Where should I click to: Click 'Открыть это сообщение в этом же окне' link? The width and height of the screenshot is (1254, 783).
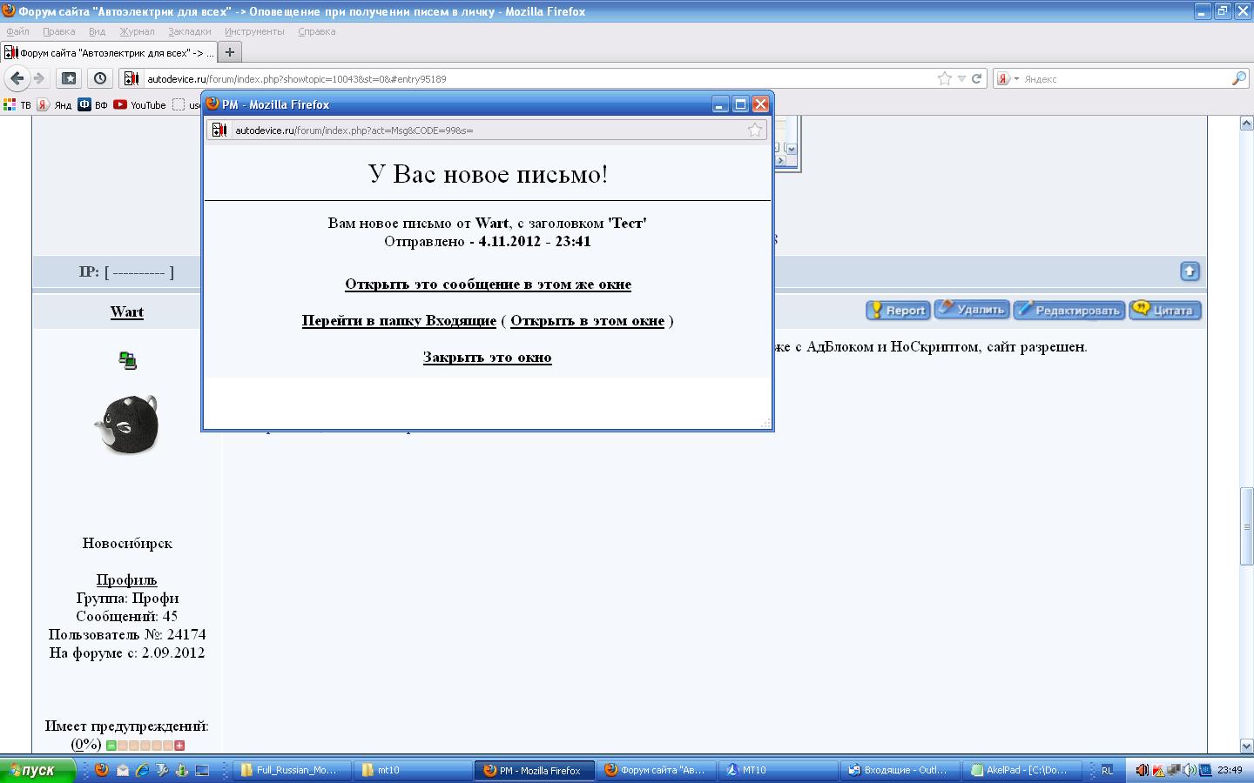pyautogui.click(x=488, y=284)
